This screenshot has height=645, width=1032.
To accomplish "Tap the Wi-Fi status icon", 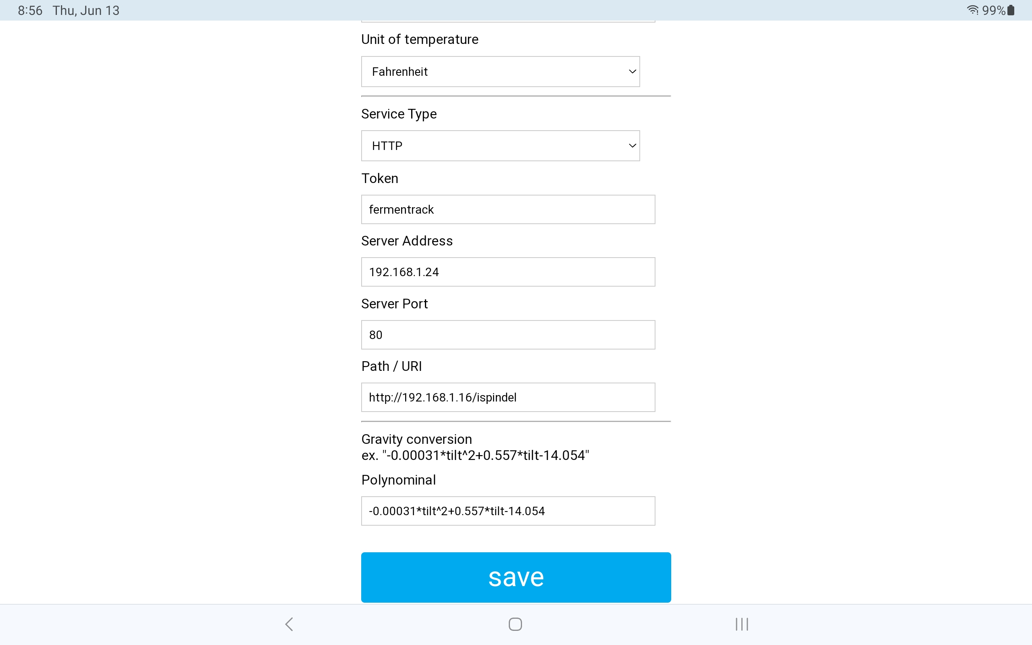I will (x=973, y=10).
